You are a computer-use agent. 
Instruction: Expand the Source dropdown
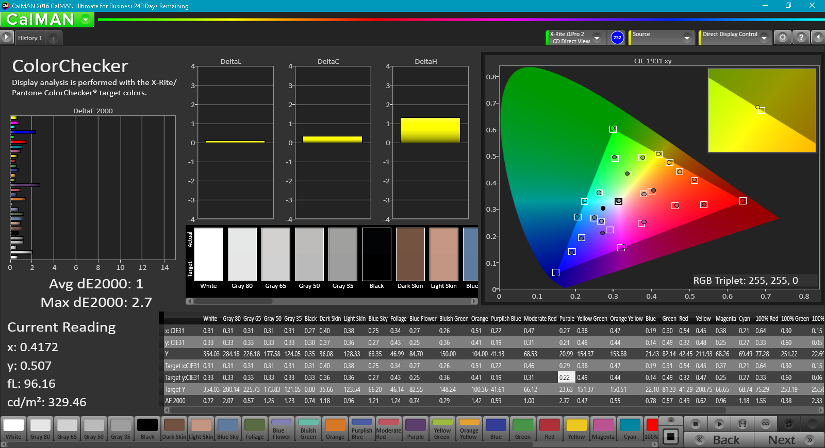(686, 38)
